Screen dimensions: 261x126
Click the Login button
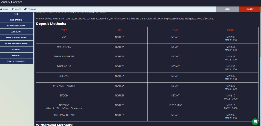coord(227,9)
